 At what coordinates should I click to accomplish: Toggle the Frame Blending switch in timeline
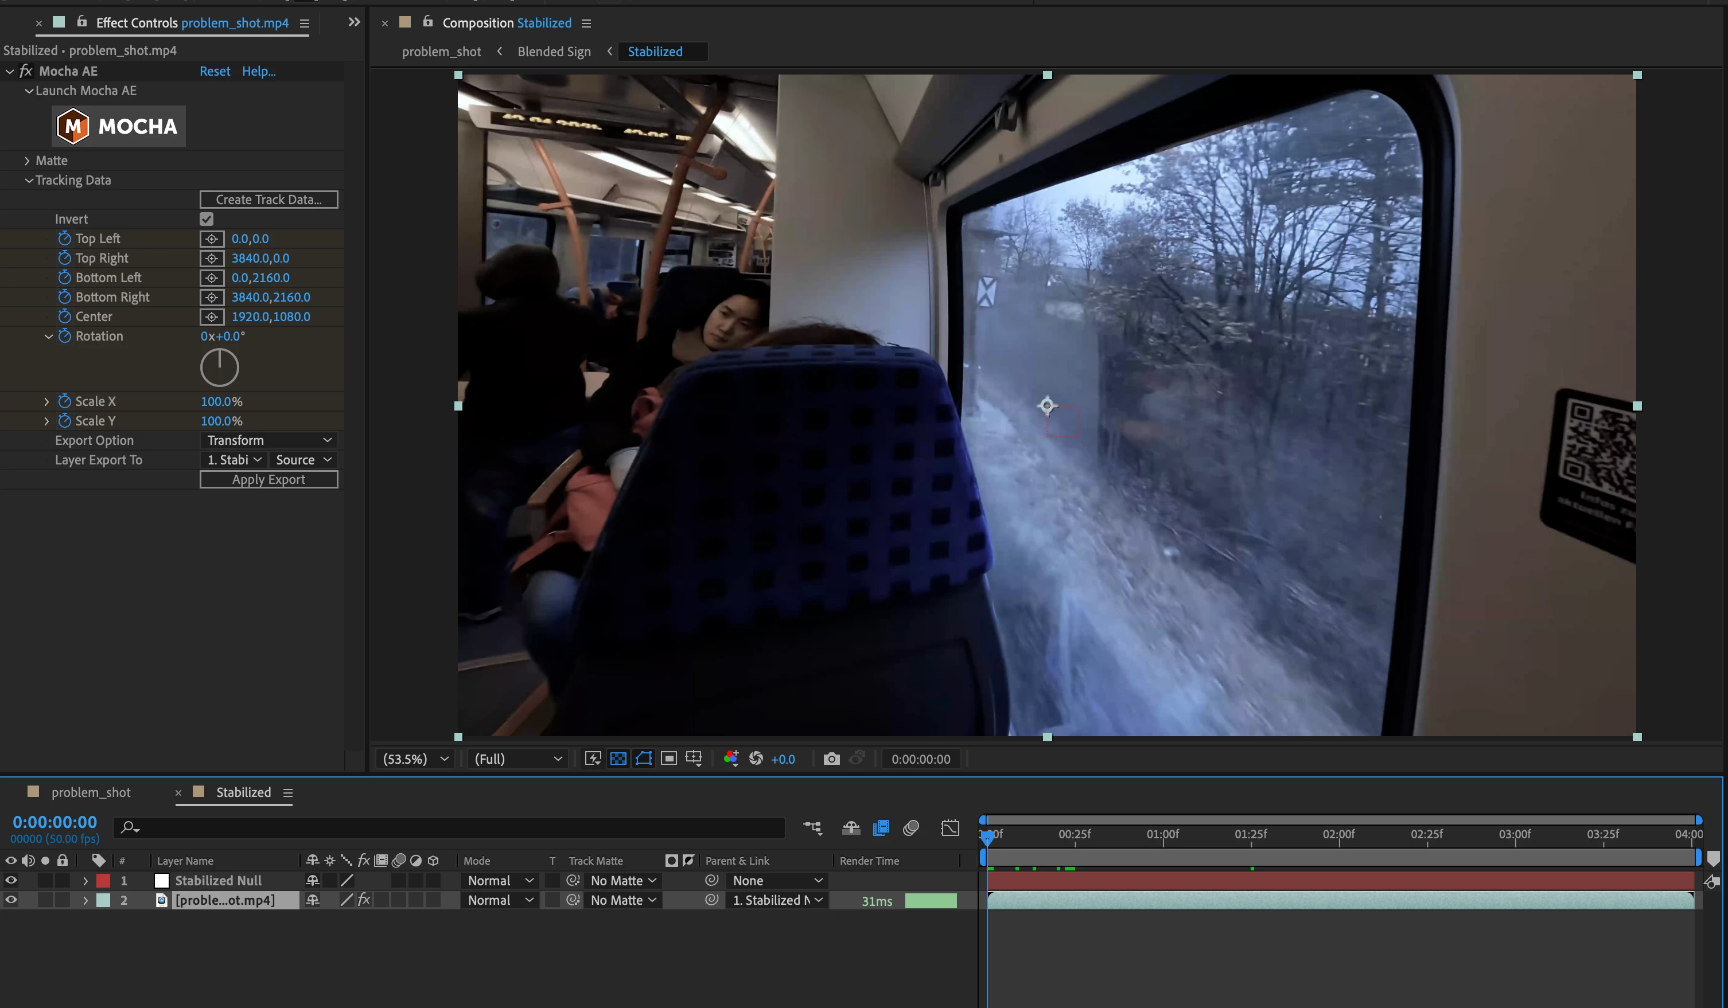[x=881, y=828]
